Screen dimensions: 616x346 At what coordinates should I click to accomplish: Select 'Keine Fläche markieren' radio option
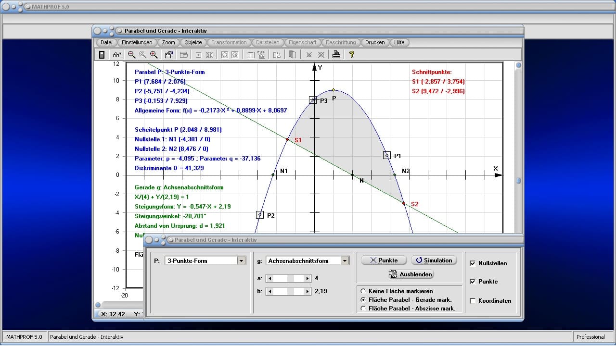click(x=363, y=291)
